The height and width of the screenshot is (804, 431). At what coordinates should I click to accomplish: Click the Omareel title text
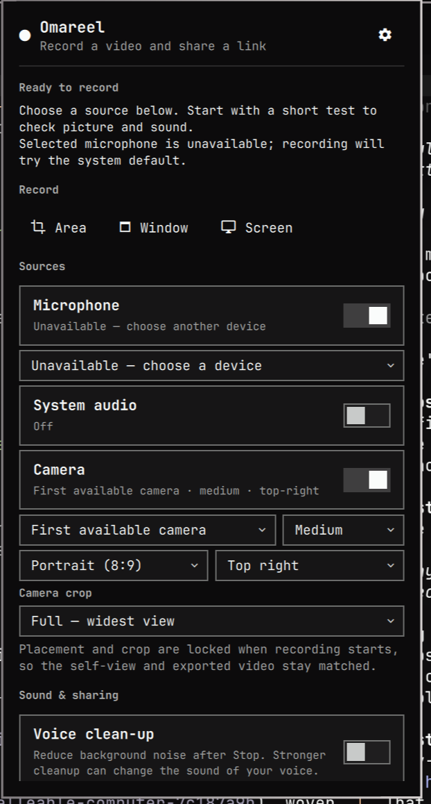coord(72,26)
